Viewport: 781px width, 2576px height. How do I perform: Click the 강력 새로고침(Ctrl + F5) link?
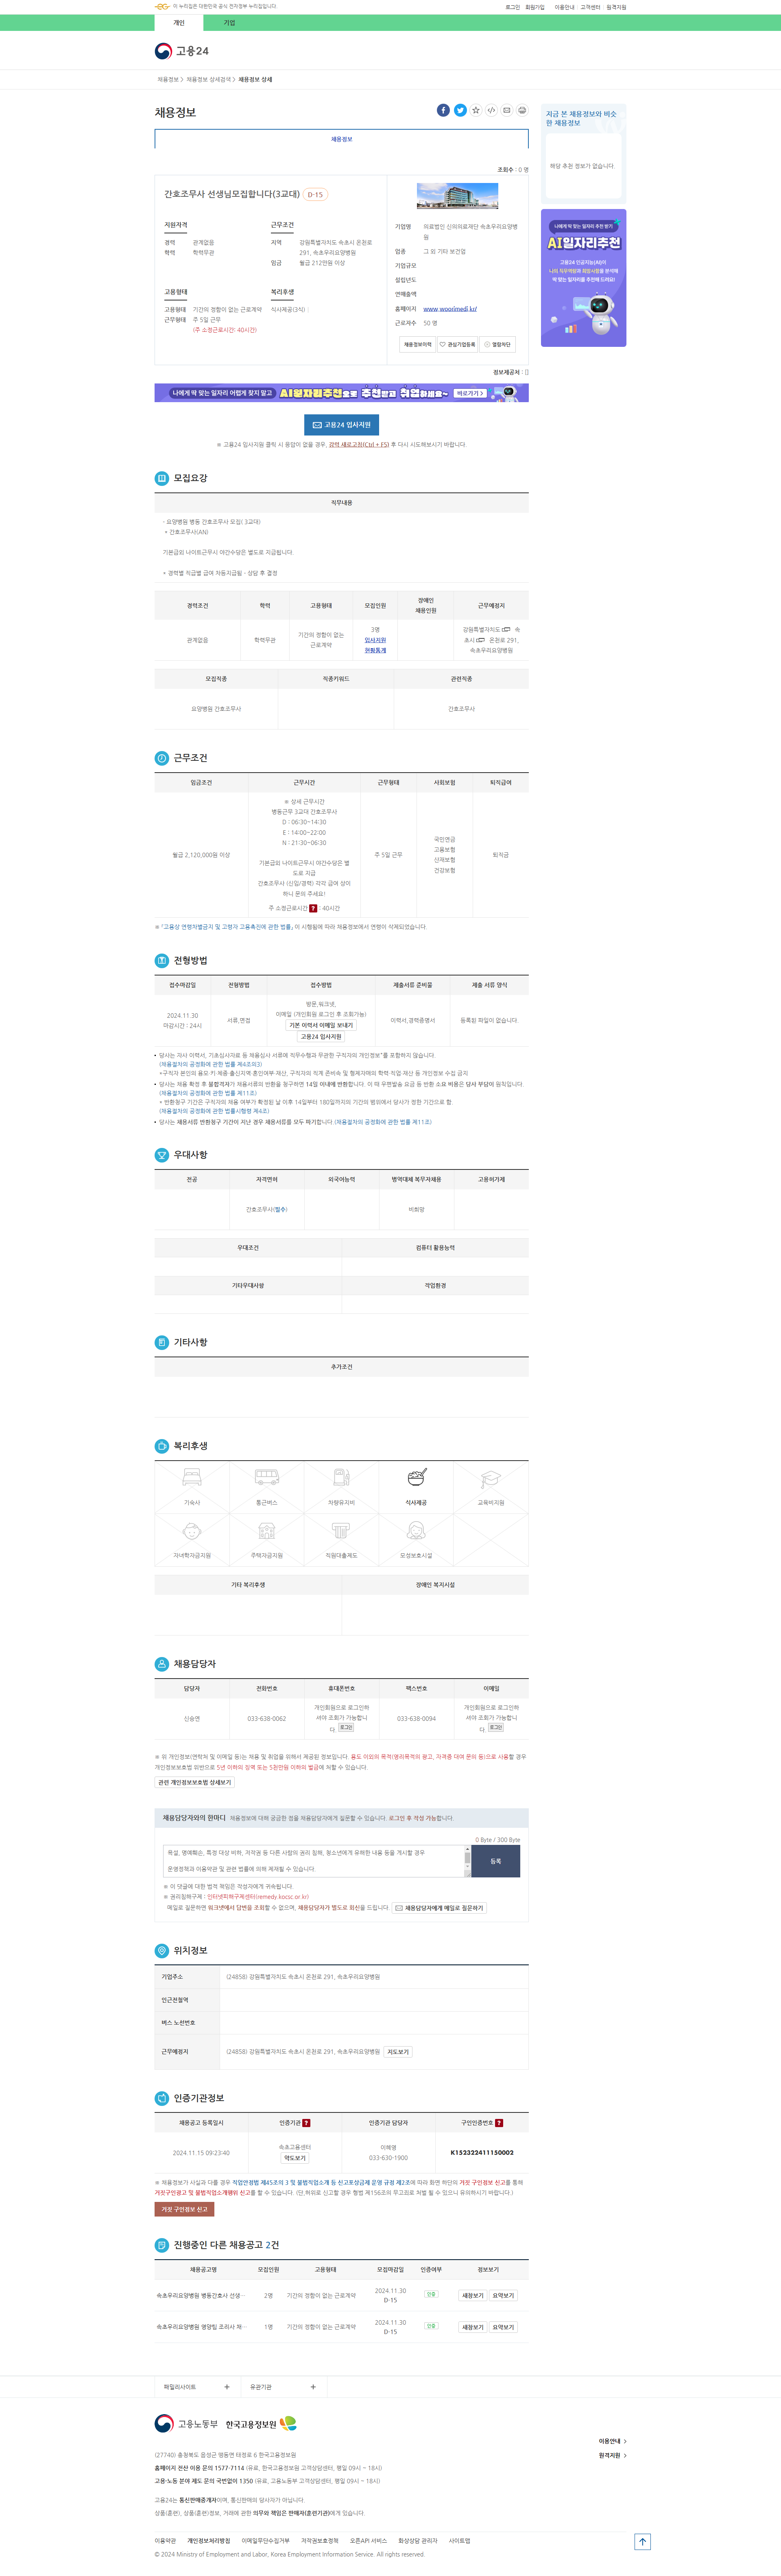click(x=359, y=444)
